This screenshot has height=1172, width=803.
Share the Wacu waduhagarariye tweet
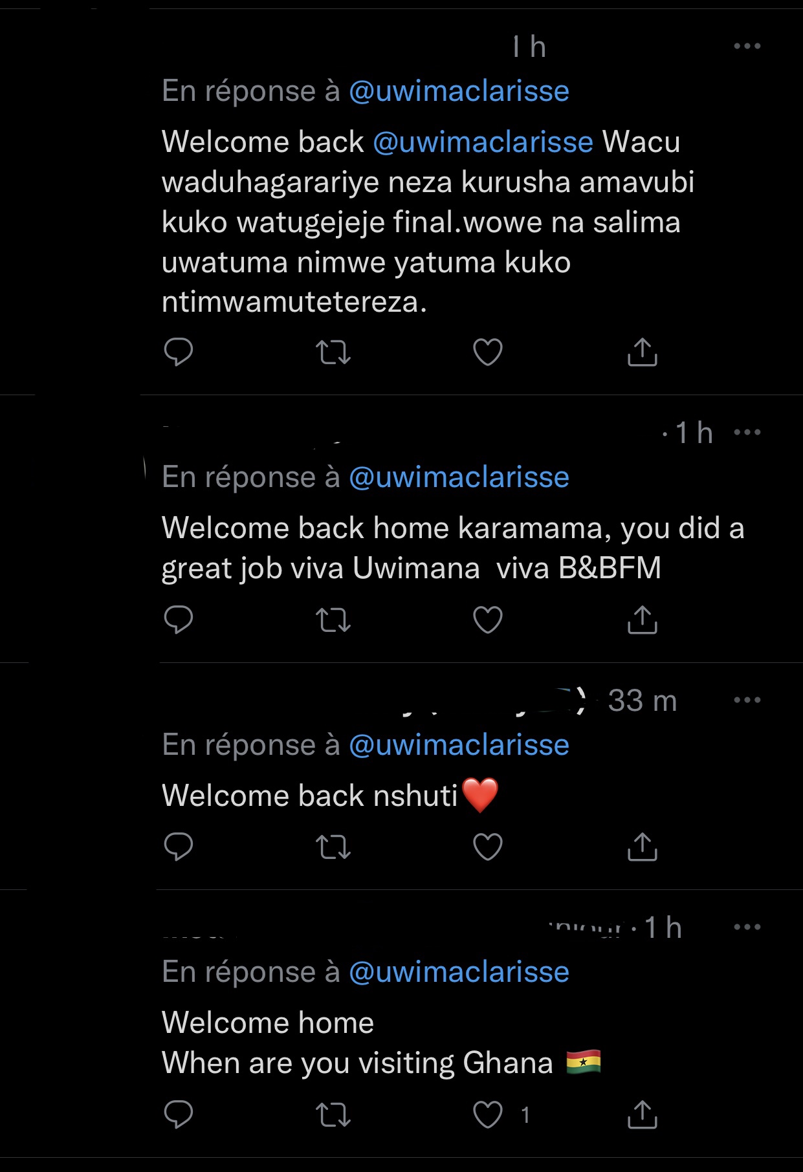point(642,352)
